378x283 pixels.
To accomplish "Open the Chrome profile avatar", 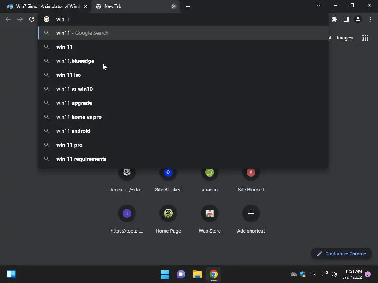I will (358, 19).
